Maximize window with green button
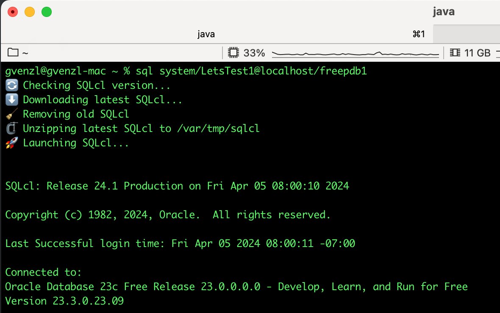500x313 pixels. pyautogui.click(x=47, y=12)
